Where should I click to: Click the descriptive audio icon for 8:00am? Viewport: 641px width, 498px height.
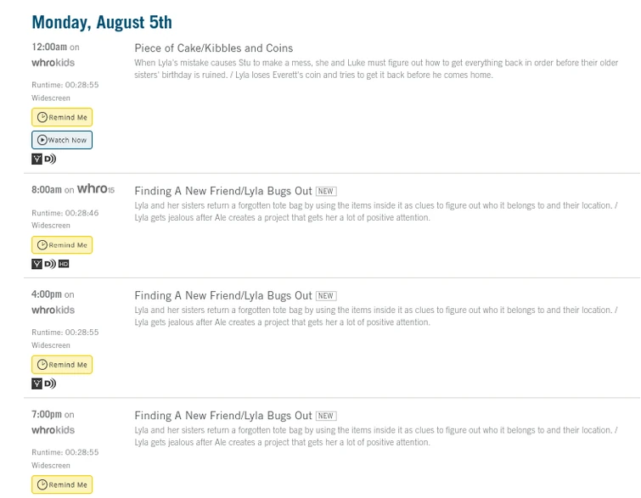50,264
